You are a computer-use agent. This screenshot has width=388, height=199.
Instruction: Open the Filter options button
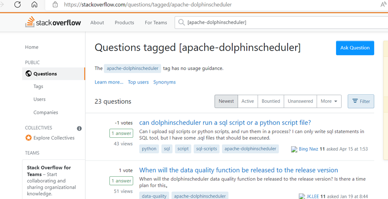[361, 101]
